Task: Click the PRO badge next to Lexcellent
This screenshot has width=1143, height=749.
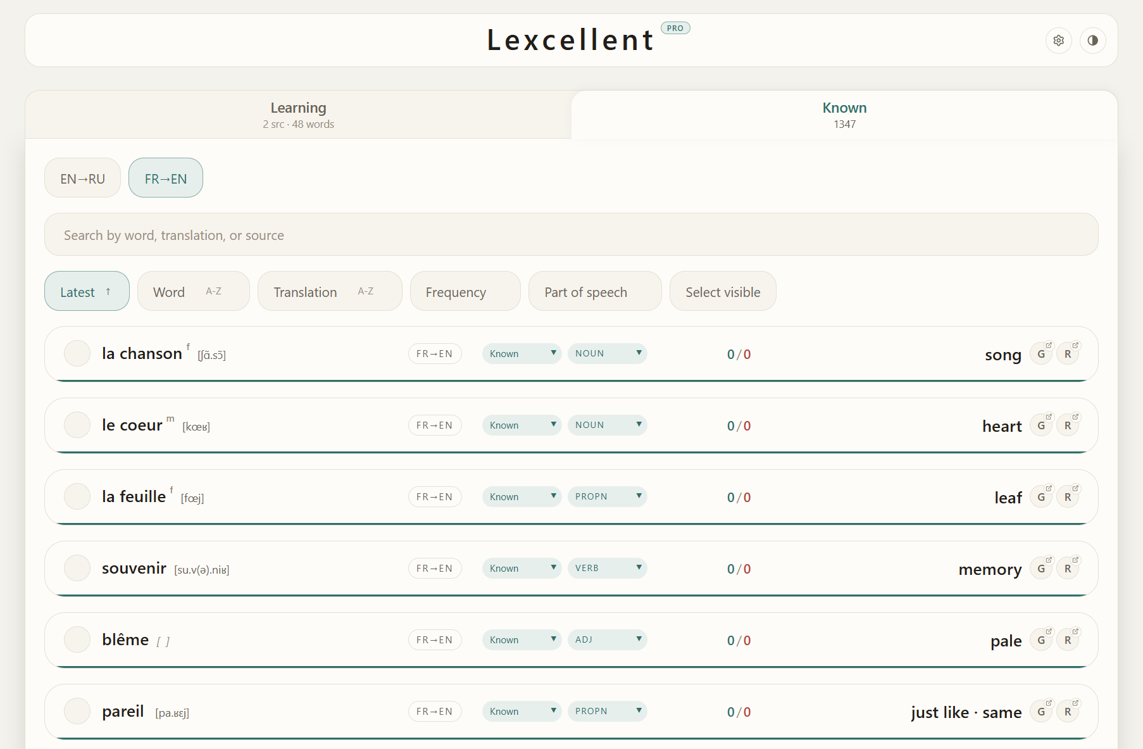Action: pyautogui.click(x=675, y=28)
